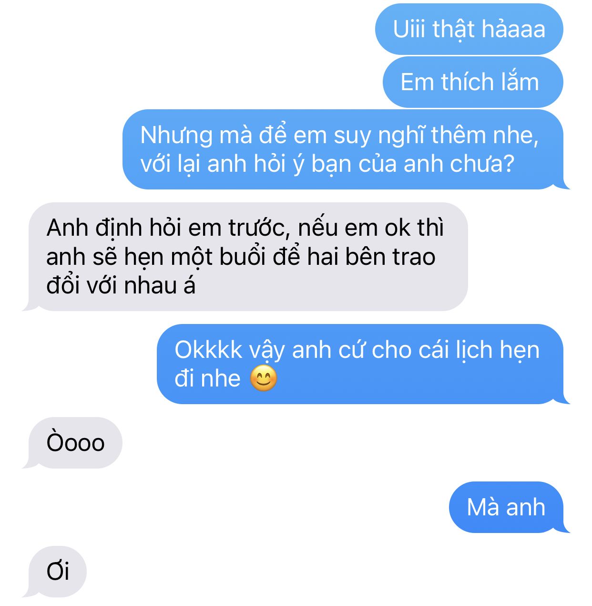Tap the gray "Ơi" message bubble
Screen dimensions: 592x606
tap(54, 572)
